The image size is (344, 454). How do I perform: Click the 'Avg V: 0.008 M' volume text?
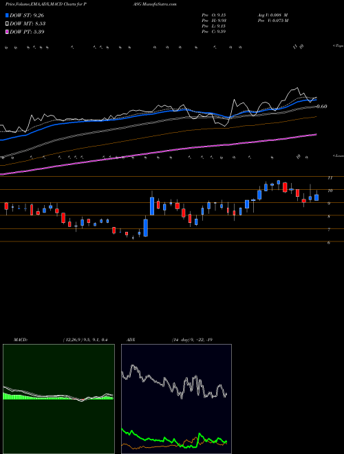[272, 14]
